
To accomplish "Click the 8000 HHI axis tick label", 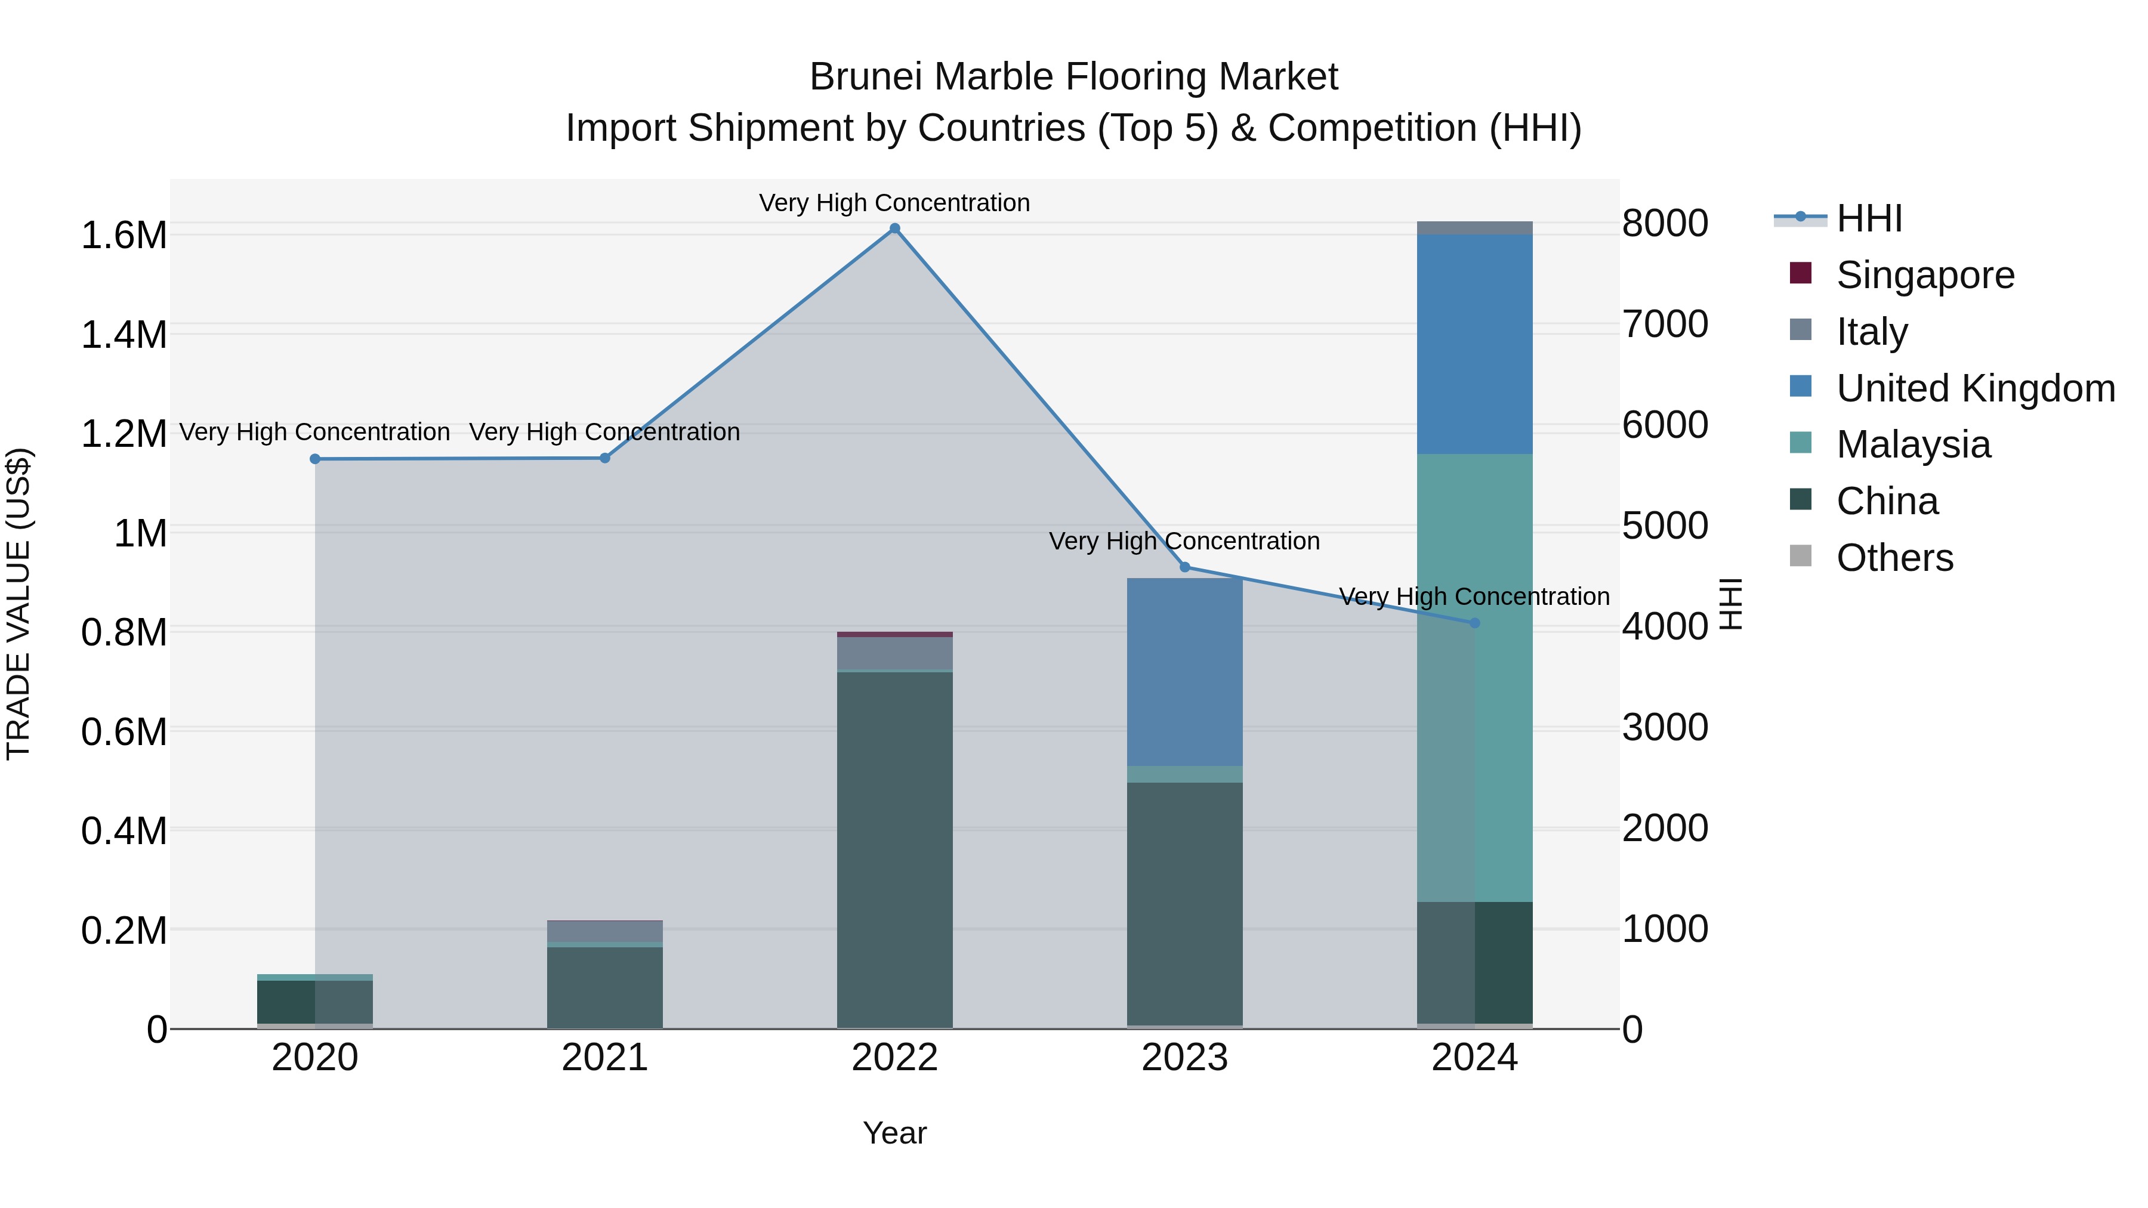I will click(x=1665, y=224).
